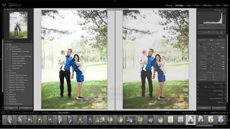Hide the top module picker arrow
Image resolution: width=230 pixels, height=129 pixels.
coord(115,1)
